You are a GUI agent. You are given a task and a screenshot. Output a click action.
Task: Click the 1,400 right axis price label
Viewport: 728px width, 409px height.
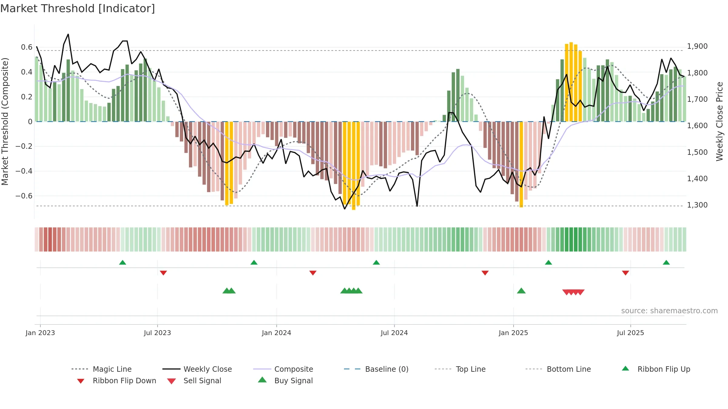coord(697,179)
